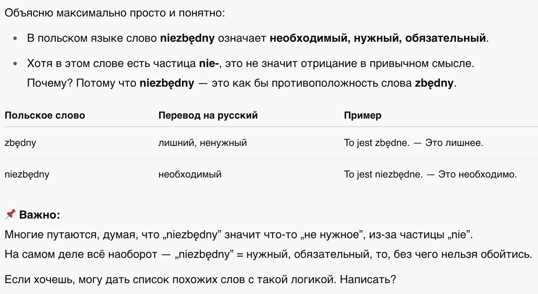The image size is (538, 294).
Task: Click the 'Польское слово' column header
Action: tap(45, 115)
